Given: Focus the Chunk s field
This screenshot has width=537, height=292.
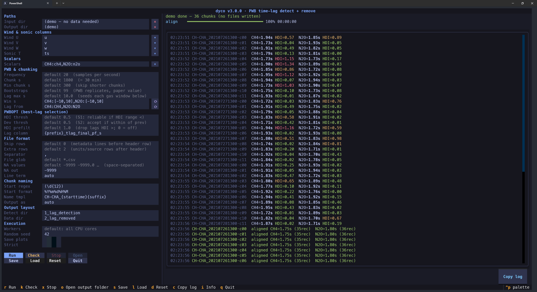Looking at the screenshot, I should point(100,80).
